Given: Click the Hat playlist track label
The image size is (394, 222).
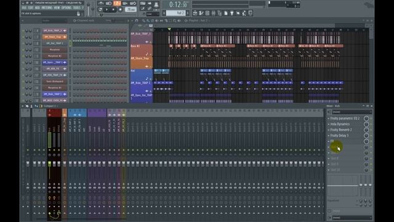Looking at the screenshot, I should coord(142,75).
